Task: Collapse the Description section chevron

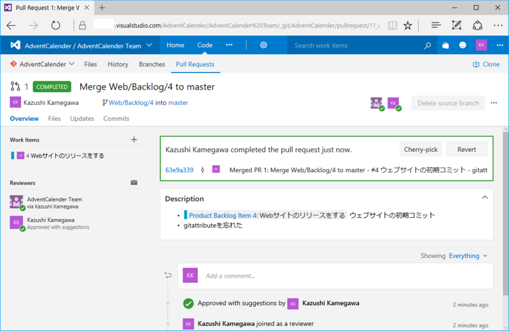Action: (x=485, y=198)
